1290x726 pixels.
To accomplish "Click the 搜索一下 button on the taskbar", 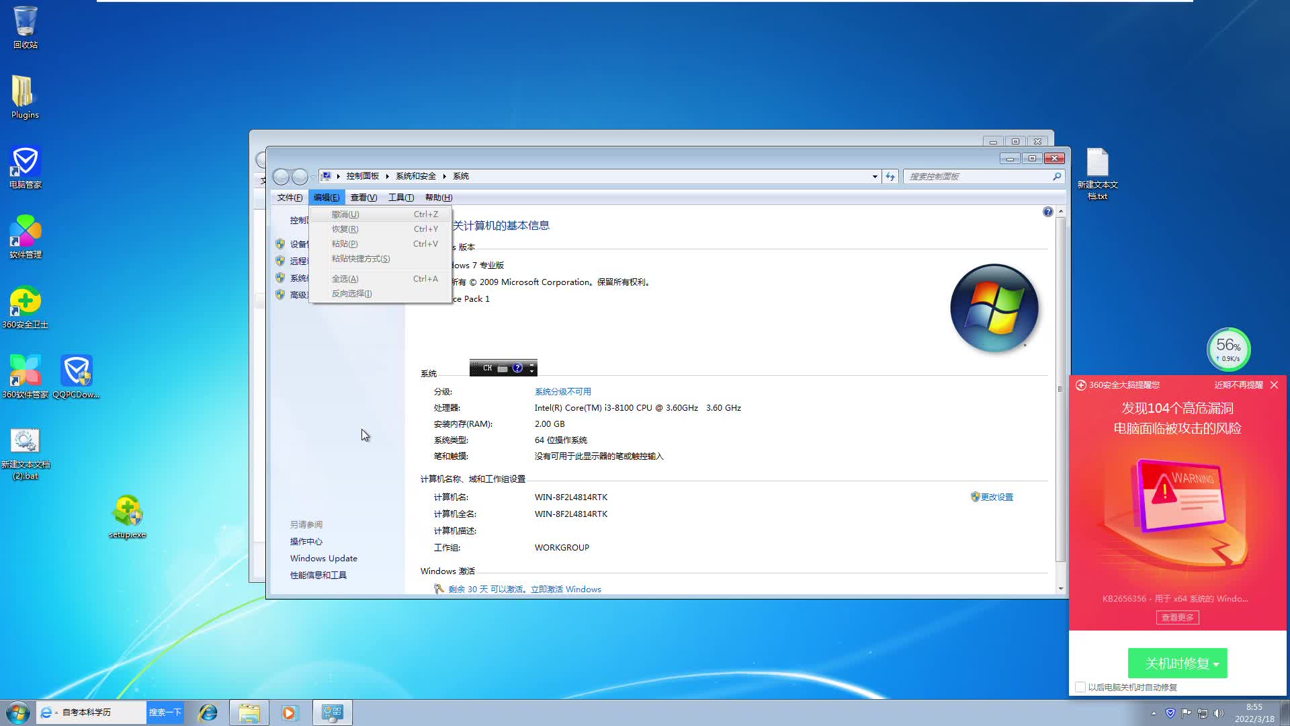I will coord(165,712).
